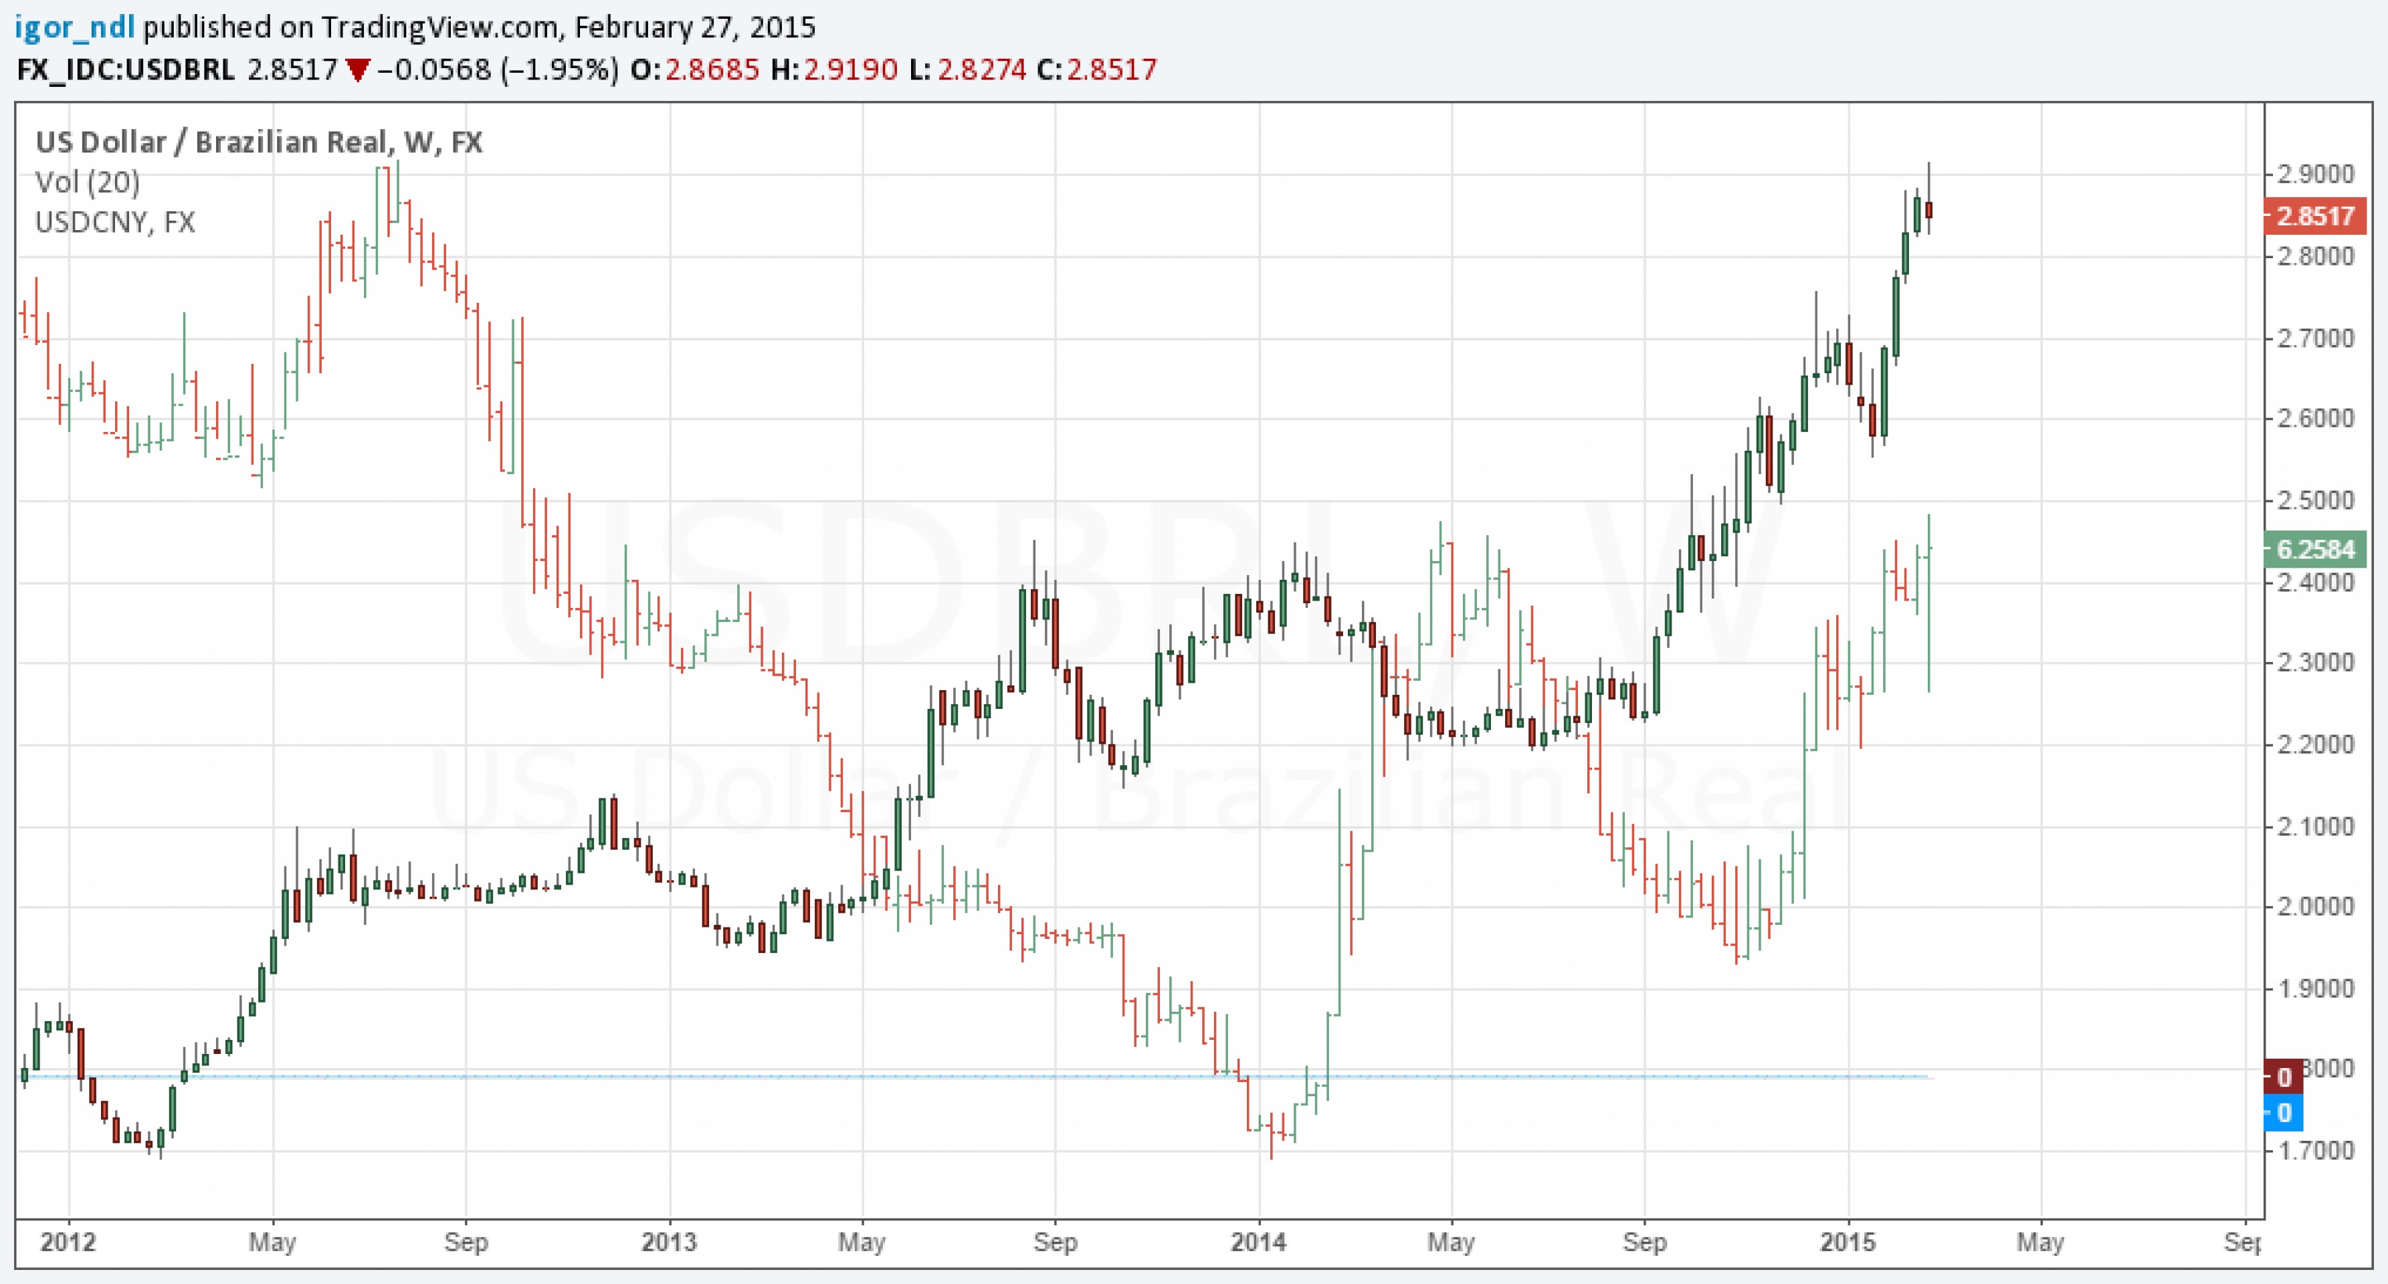Select the USDCNY, FX comparison legend
2388x1284 pixels.
(115, 221)
